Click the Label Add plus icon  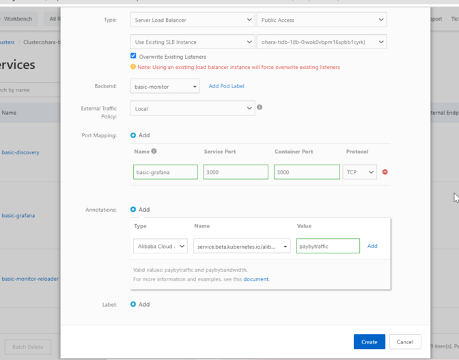(133, 305)
